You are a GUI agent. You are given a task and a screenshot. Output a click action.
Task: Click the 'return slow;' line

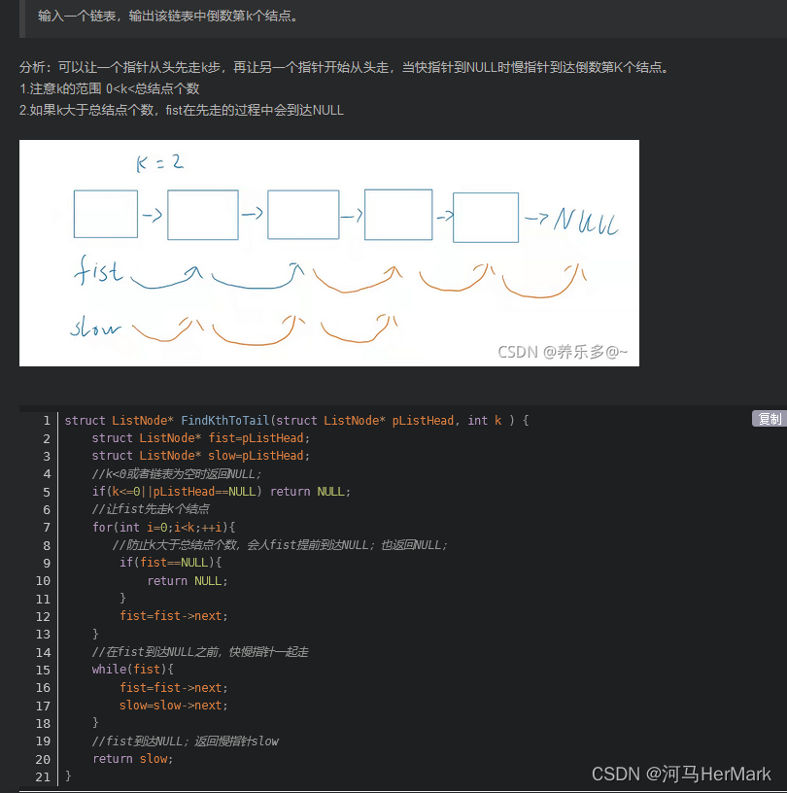[x=132, y=759]
